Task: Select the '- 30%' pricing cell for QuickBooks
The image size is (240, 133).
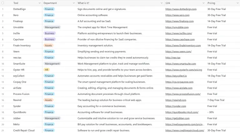Action: point(211,112)
